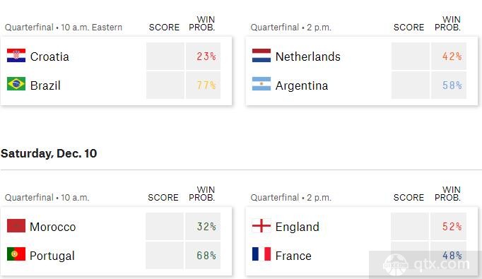482x279 pixels.
Task: Click the Morocco flag icon
Action: coord(16,226)
